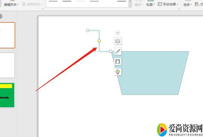Select the connector's top-left endpoint handle

pyautogui.click(x=88, y=30)
